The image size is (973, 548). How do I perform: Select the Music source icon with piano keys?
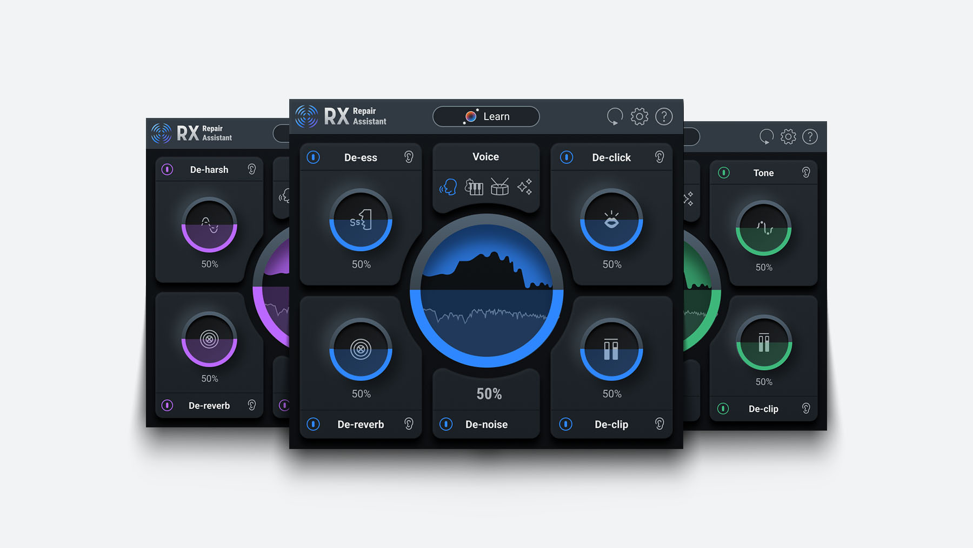pyautogui.click(x=474, y=187)
